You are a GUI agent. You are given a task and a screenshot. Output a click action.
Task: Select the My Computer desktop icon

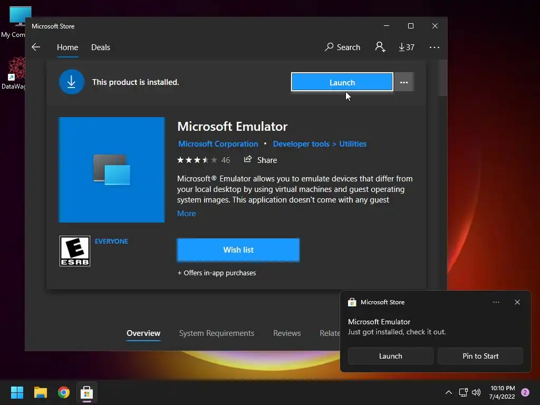pos(13,22)
